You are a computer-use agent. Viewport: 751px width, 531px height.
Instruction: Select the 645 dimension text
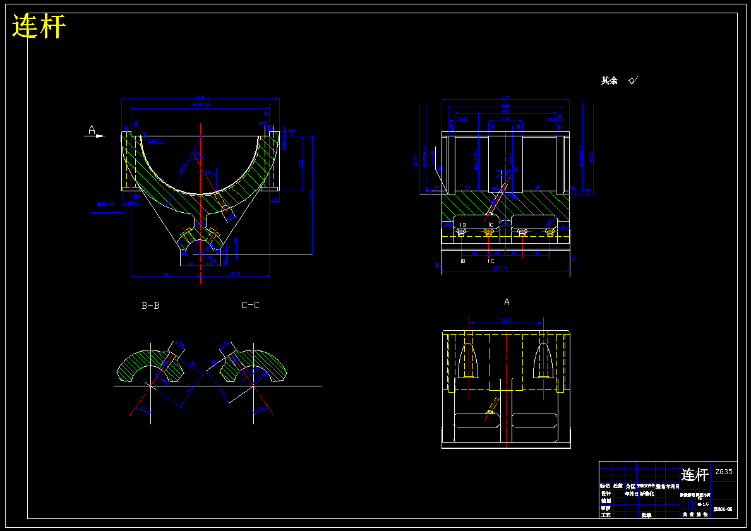point(505,98)
